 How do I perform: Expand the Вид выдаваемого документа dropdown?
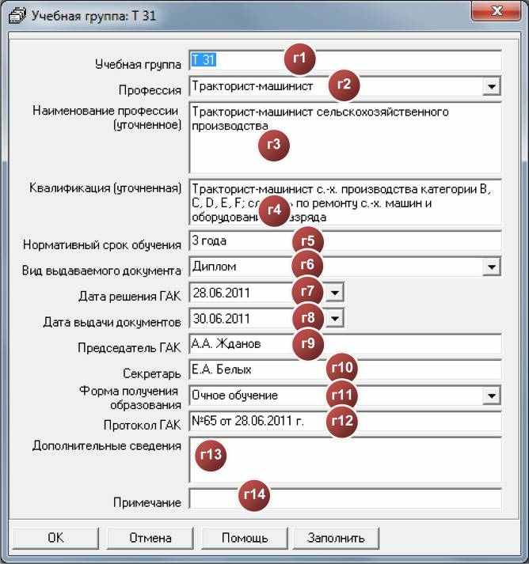pyautogui.click(x=492, y=267)
